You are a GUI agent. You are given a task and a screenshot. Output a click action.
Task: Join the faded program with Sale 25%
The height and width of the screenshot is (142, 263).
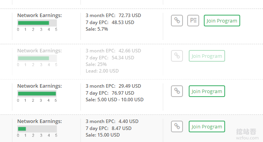tap(207, 56)
